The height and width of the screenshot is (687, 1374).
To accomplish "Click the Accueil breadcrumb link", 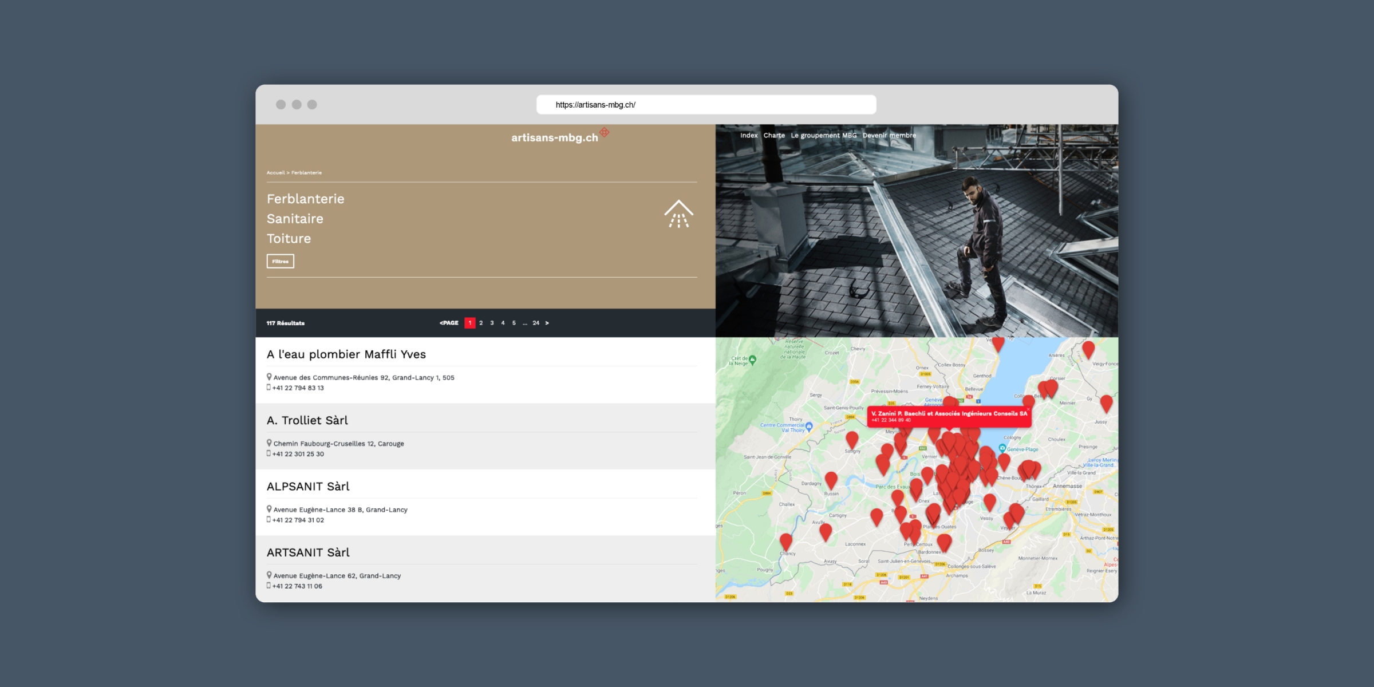I will click(275, 172).
